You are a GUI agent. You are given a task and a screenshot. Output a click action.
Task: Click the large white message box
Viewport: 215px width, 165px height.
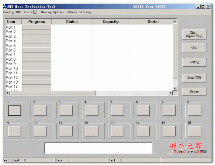(98, 148)
